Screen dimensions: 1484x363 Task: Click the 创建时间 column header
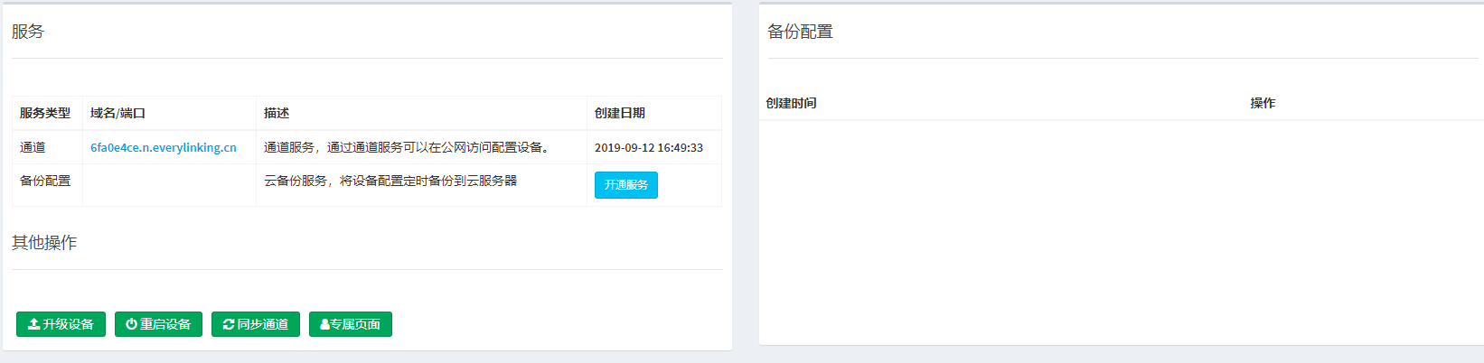(x=791, y=103)
